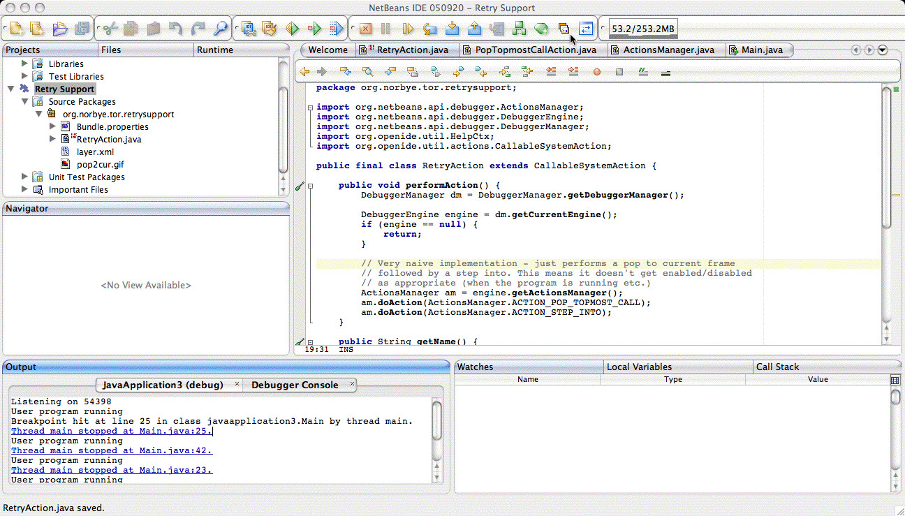Expand the Bundle.properties node
905x516 pixels.
[53, 126]
